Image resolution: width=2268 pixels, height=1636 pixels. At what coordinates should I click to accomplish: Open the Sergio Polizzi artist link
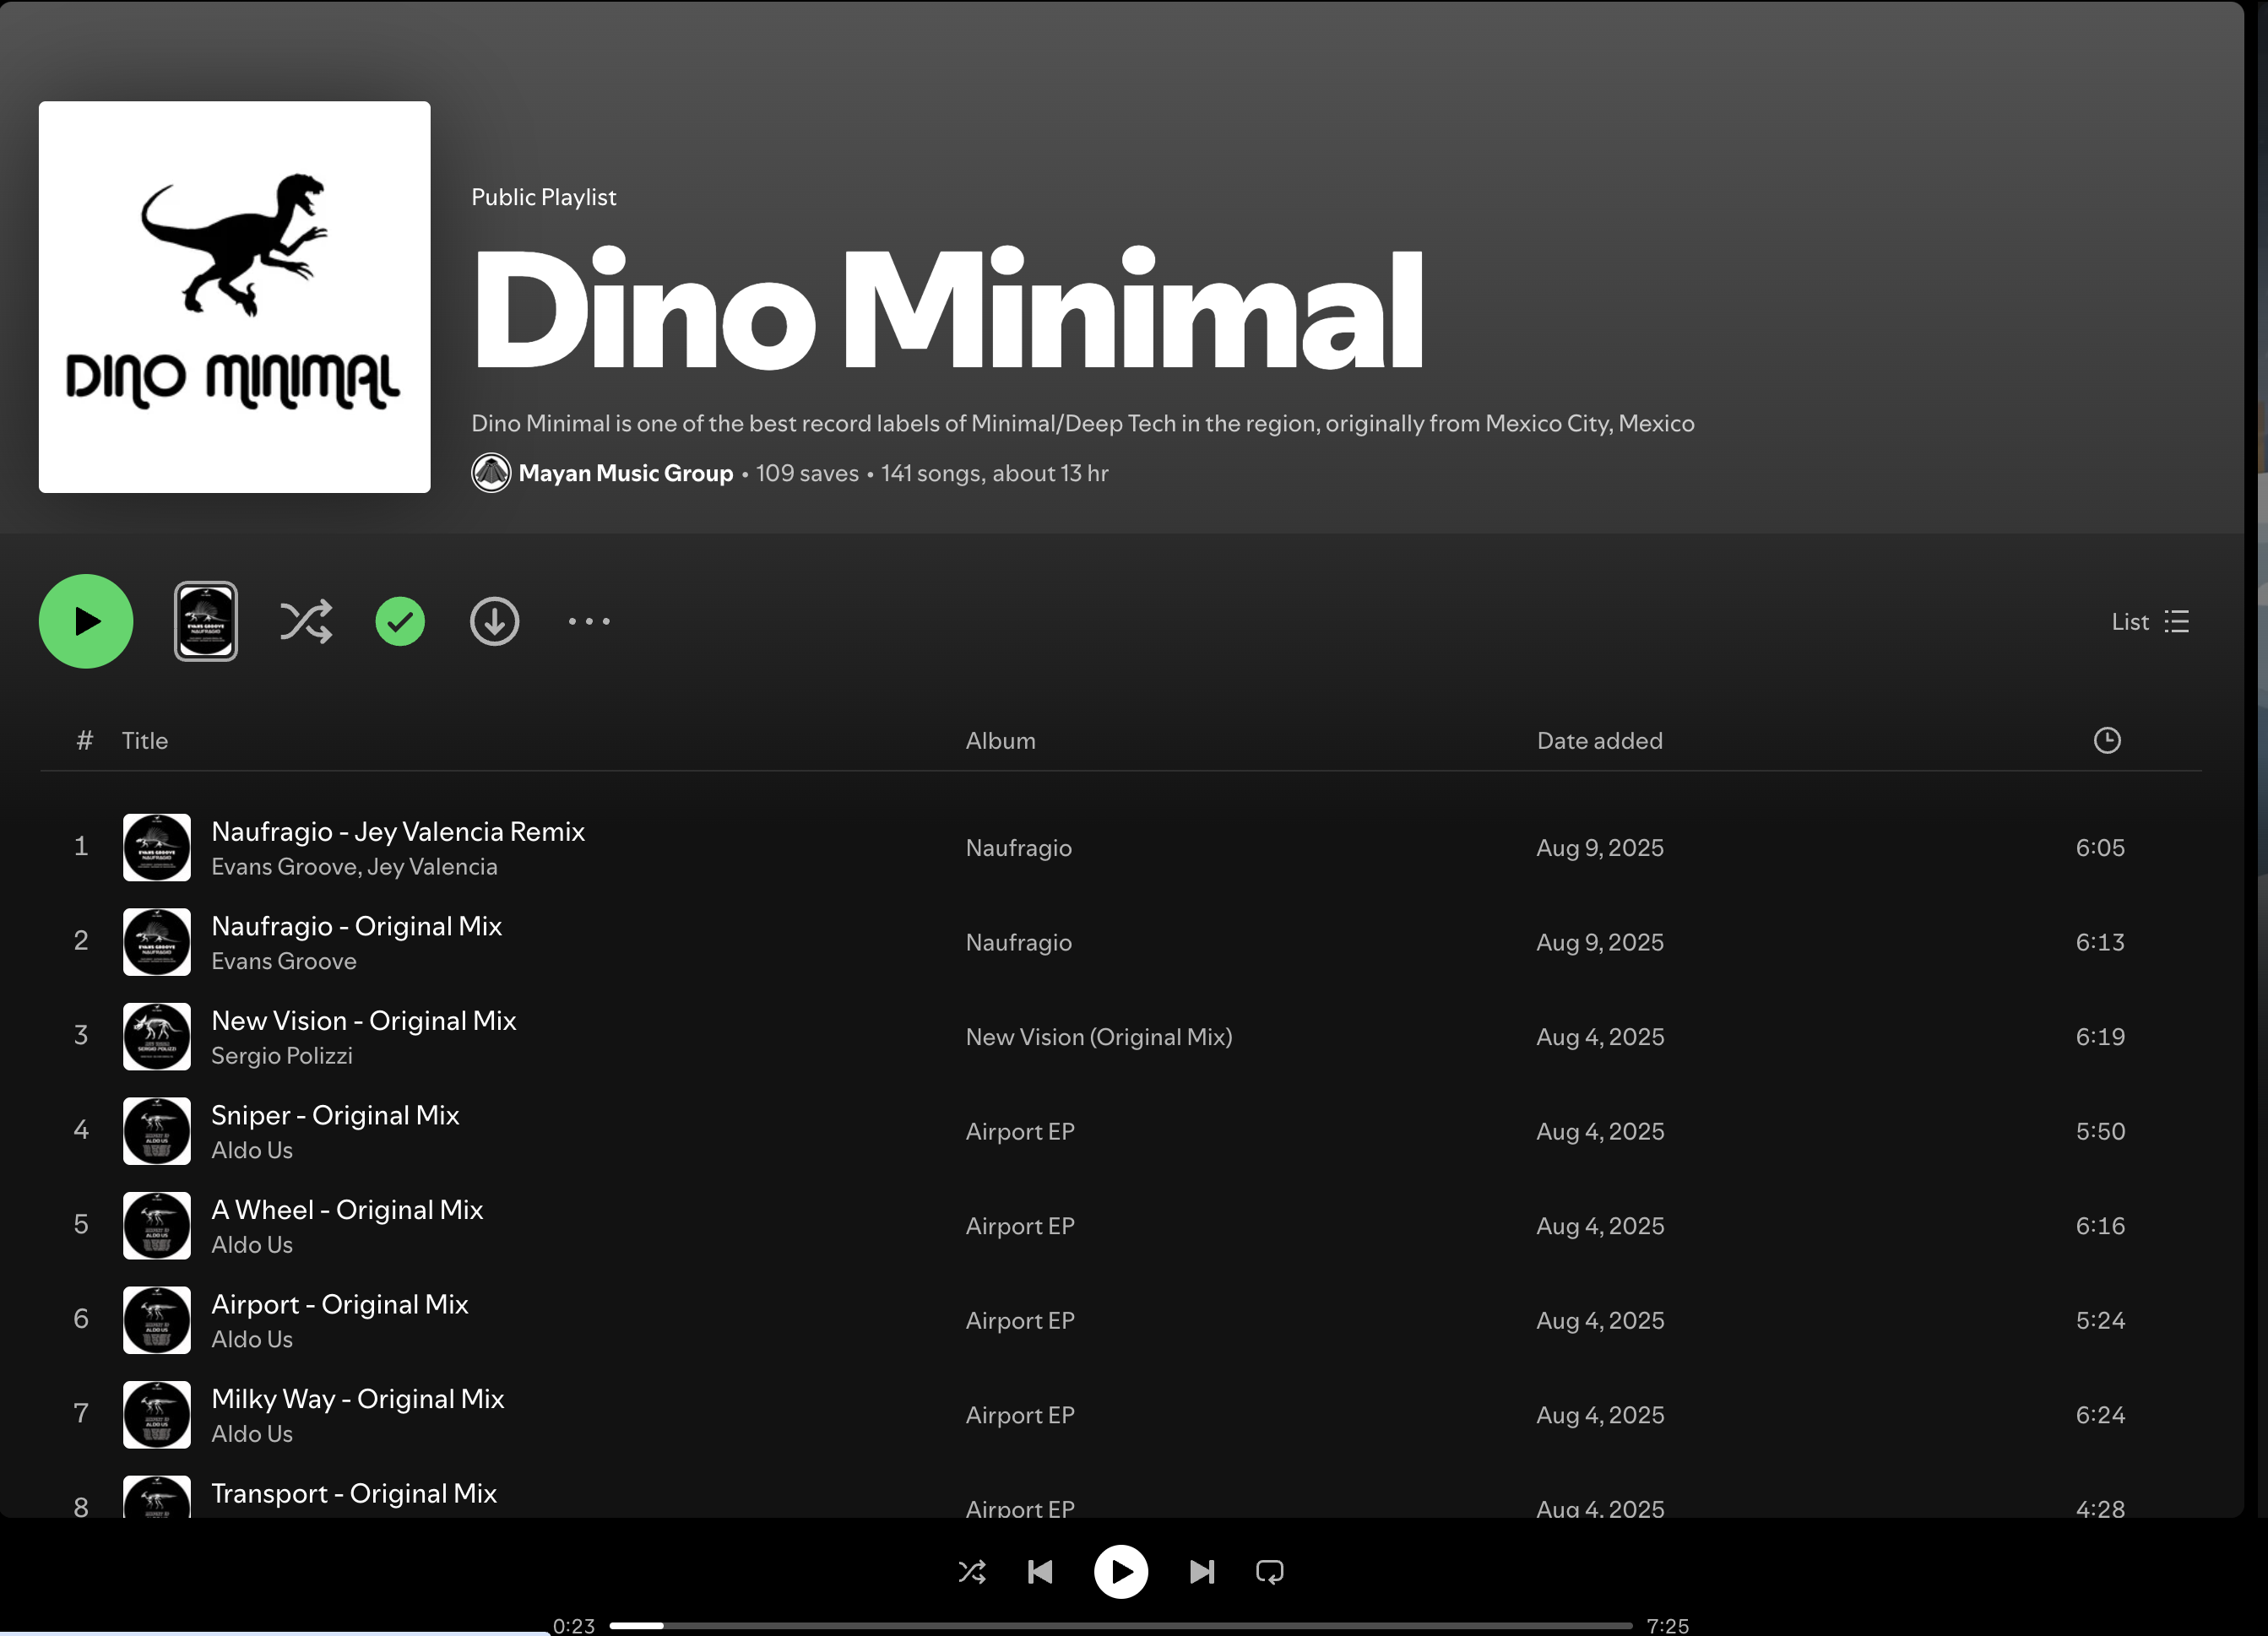coord(282,1055)
